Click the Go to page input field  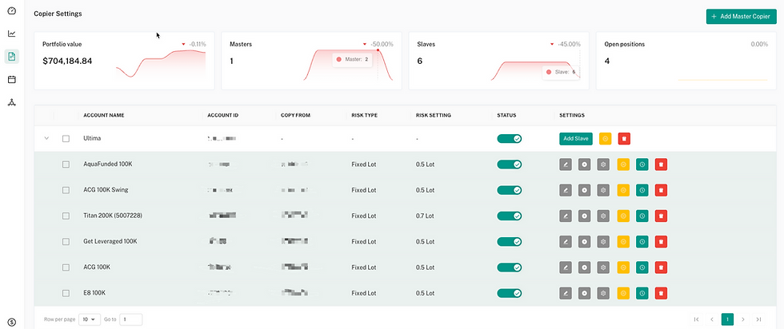130,319
